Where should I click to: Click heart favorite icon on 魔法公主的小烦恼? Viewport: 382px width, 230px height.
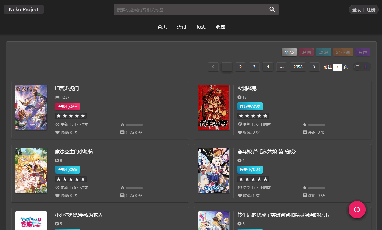coord(57,196)
